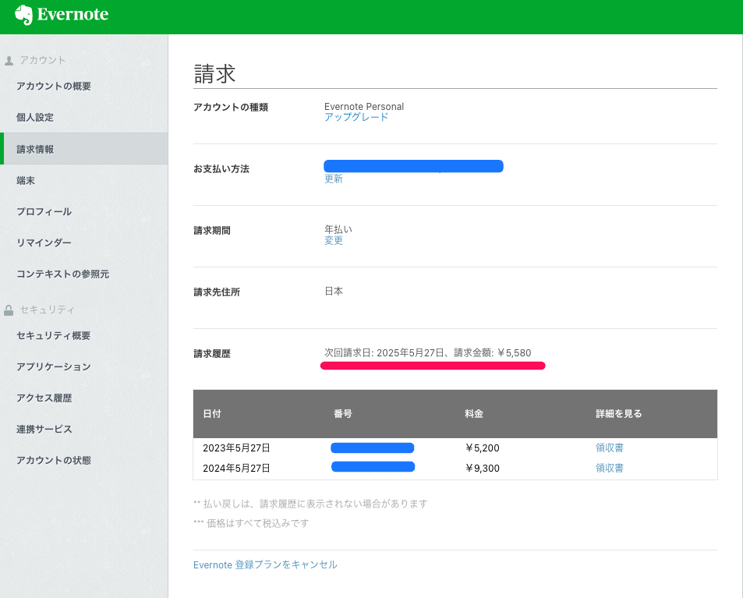Click 更新 to update payment method
Viewport: 743px width, 598px height.
[334, 179]
